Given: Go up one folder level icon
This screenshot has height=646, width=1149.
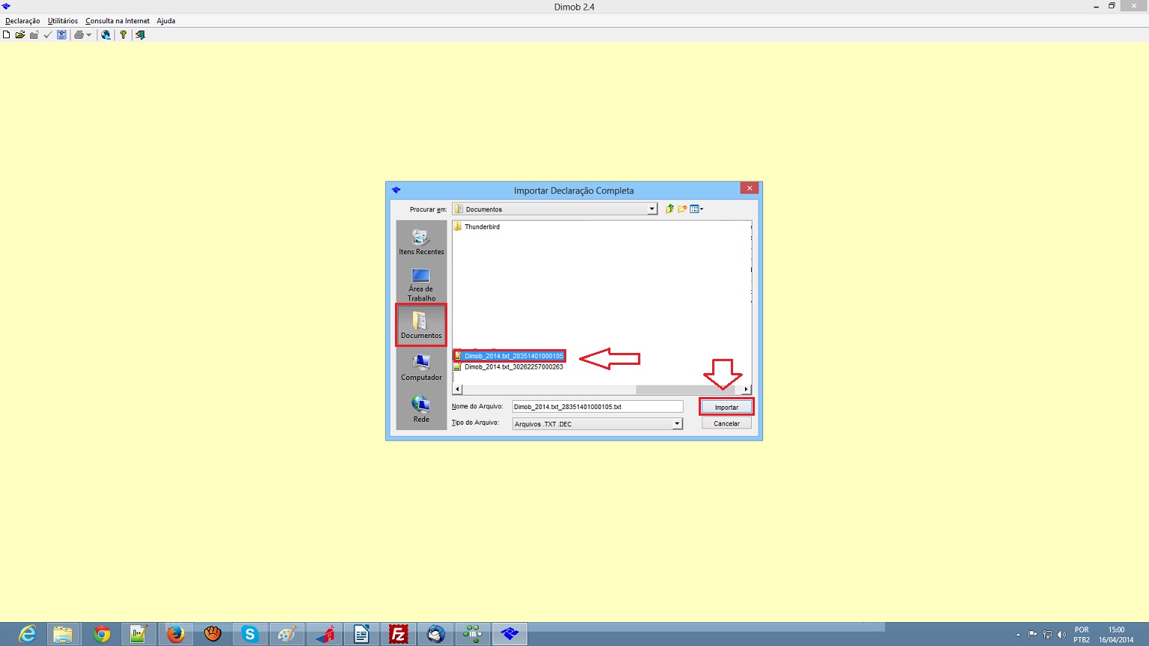Looking at the screenshot, I should coord(670,209).
